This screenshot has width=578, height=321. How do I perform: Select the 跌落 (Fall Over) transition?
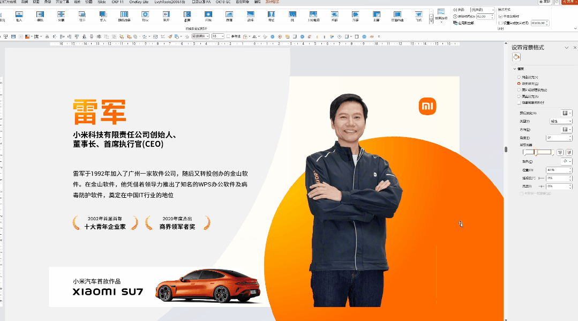coord(229,16)
